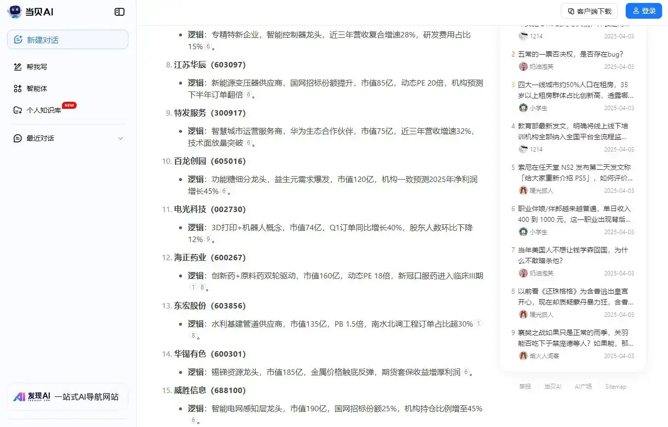Open the topic about 教育部最新发文
Screen dimensions: 668x427
tap(574, 132)
